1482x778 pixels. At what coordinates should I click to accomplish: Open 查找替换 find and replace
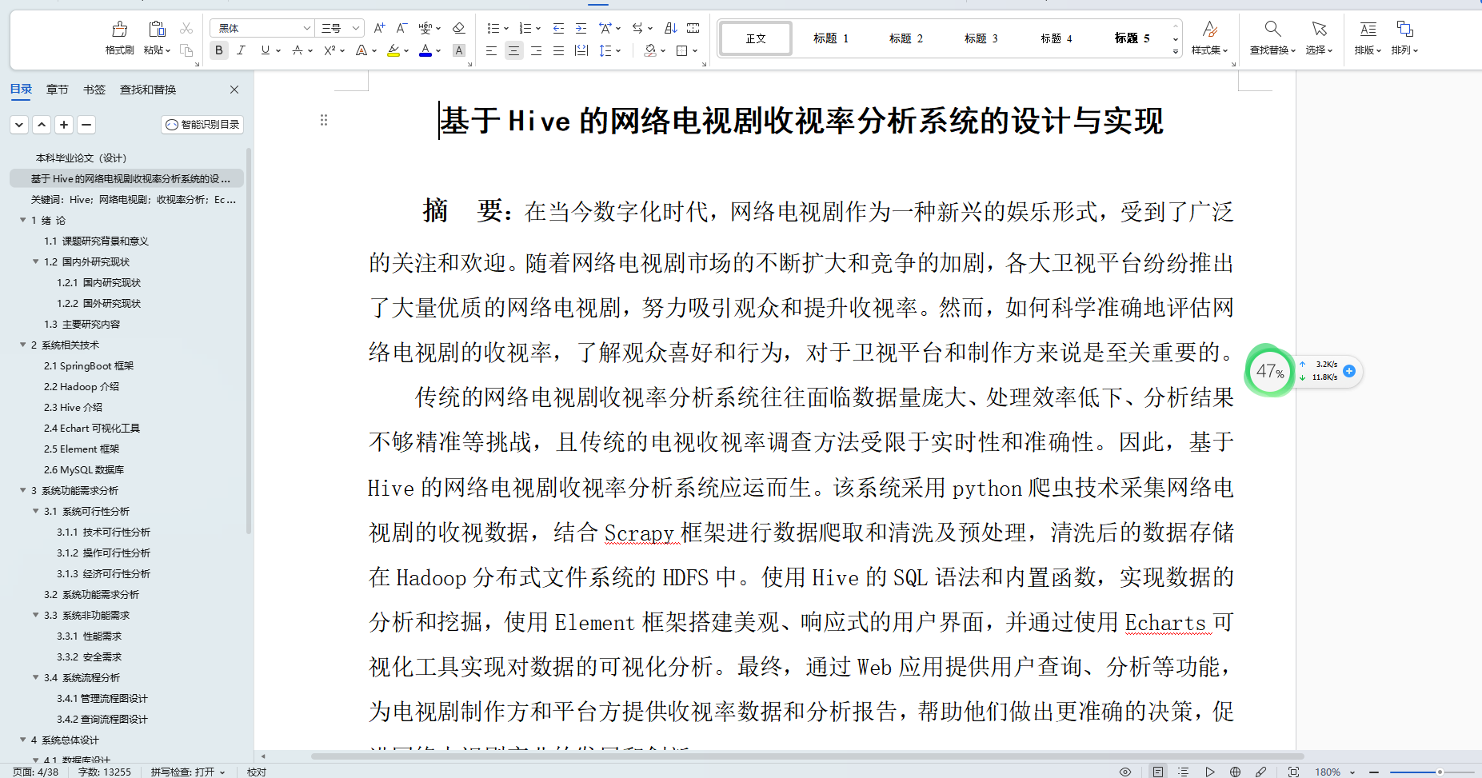coord(1272,38)
